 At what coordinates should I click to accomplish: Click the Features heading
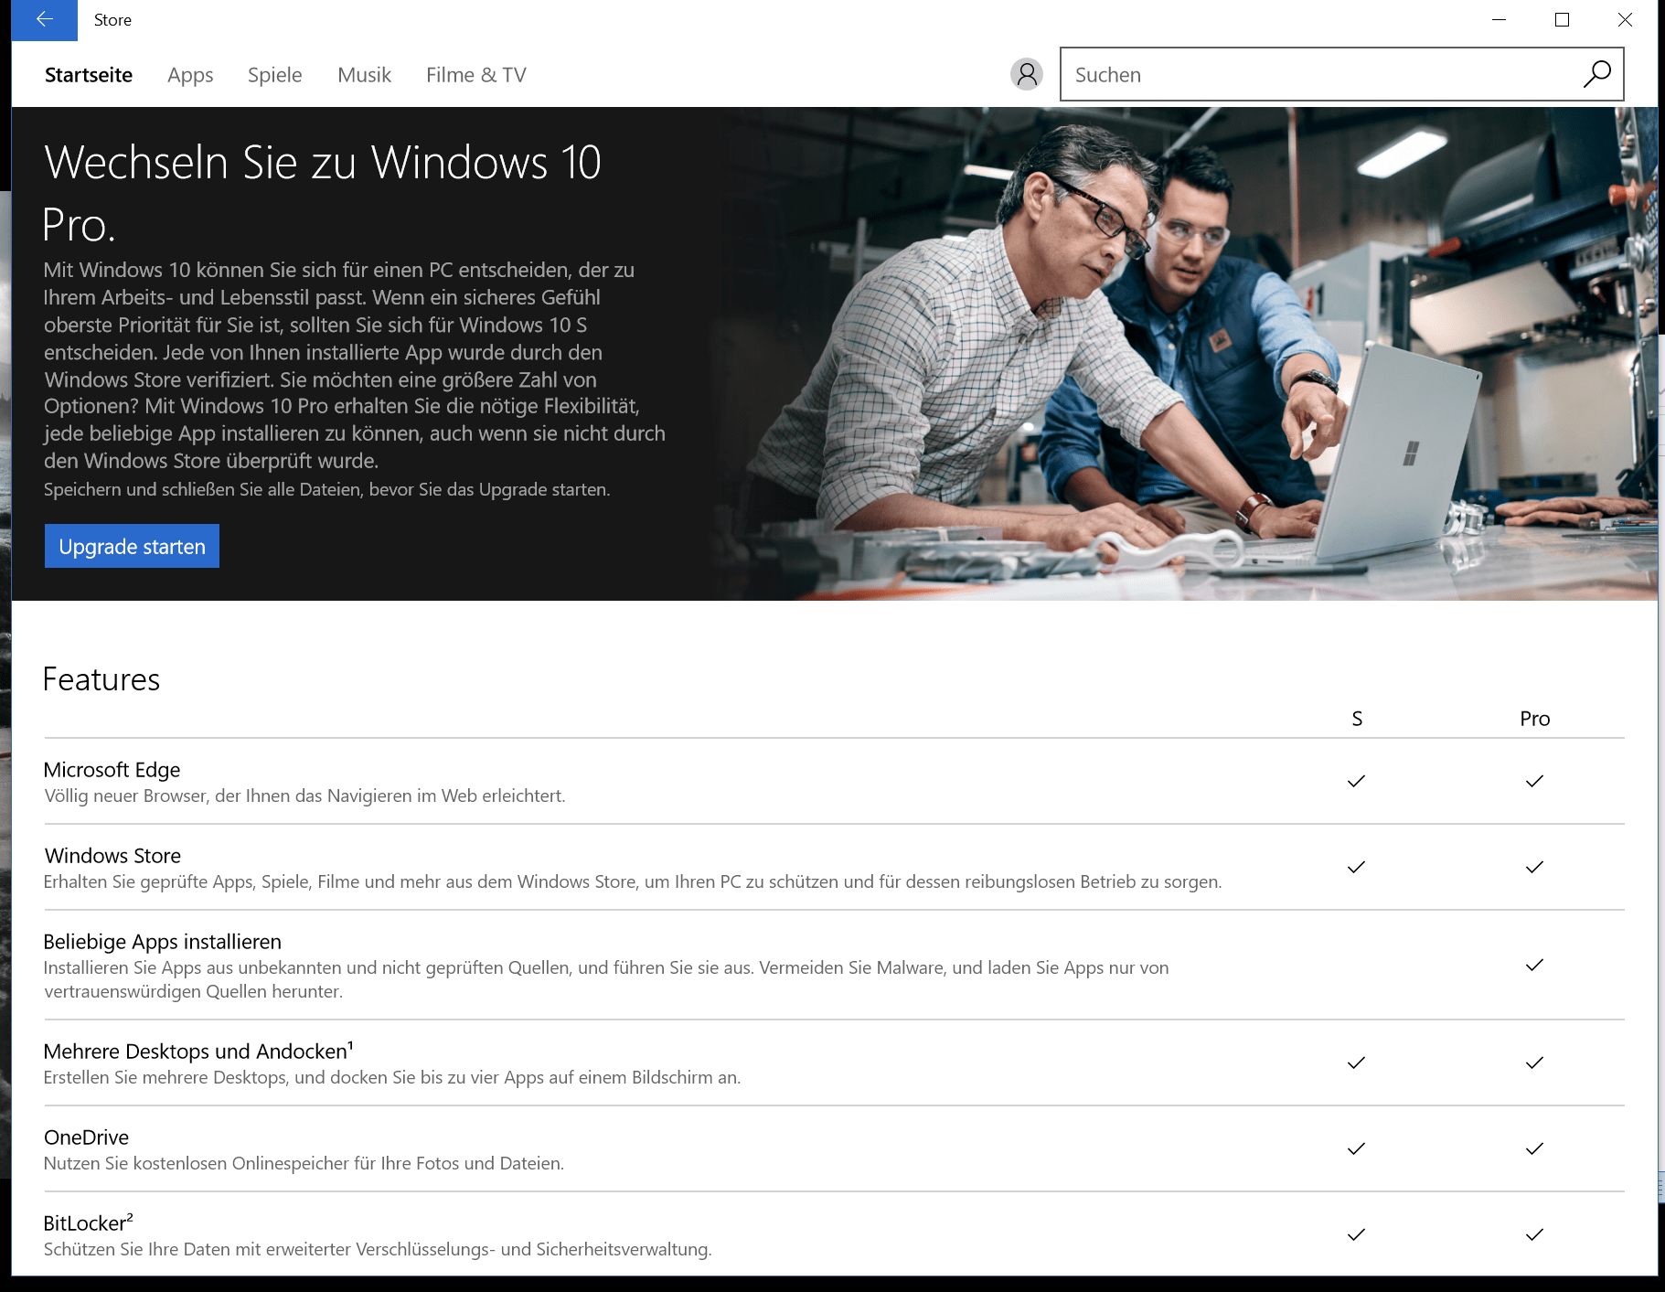[x=101, y=679]
